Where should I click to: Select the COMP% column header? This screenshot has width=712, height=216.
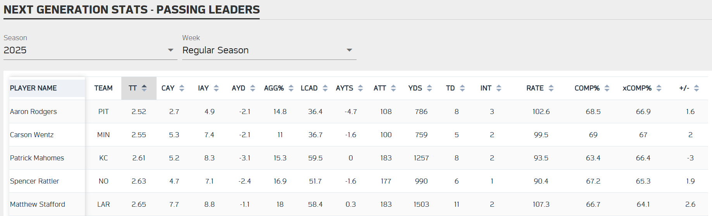pyautogui.click(x=587, y=88)
